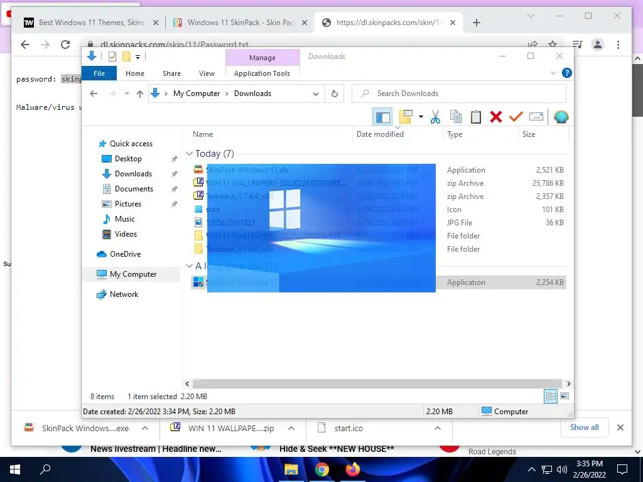Click the Rename icon in Explorer toolbar
The height and width of the screenshot is (482, 643).
point(536,117)
